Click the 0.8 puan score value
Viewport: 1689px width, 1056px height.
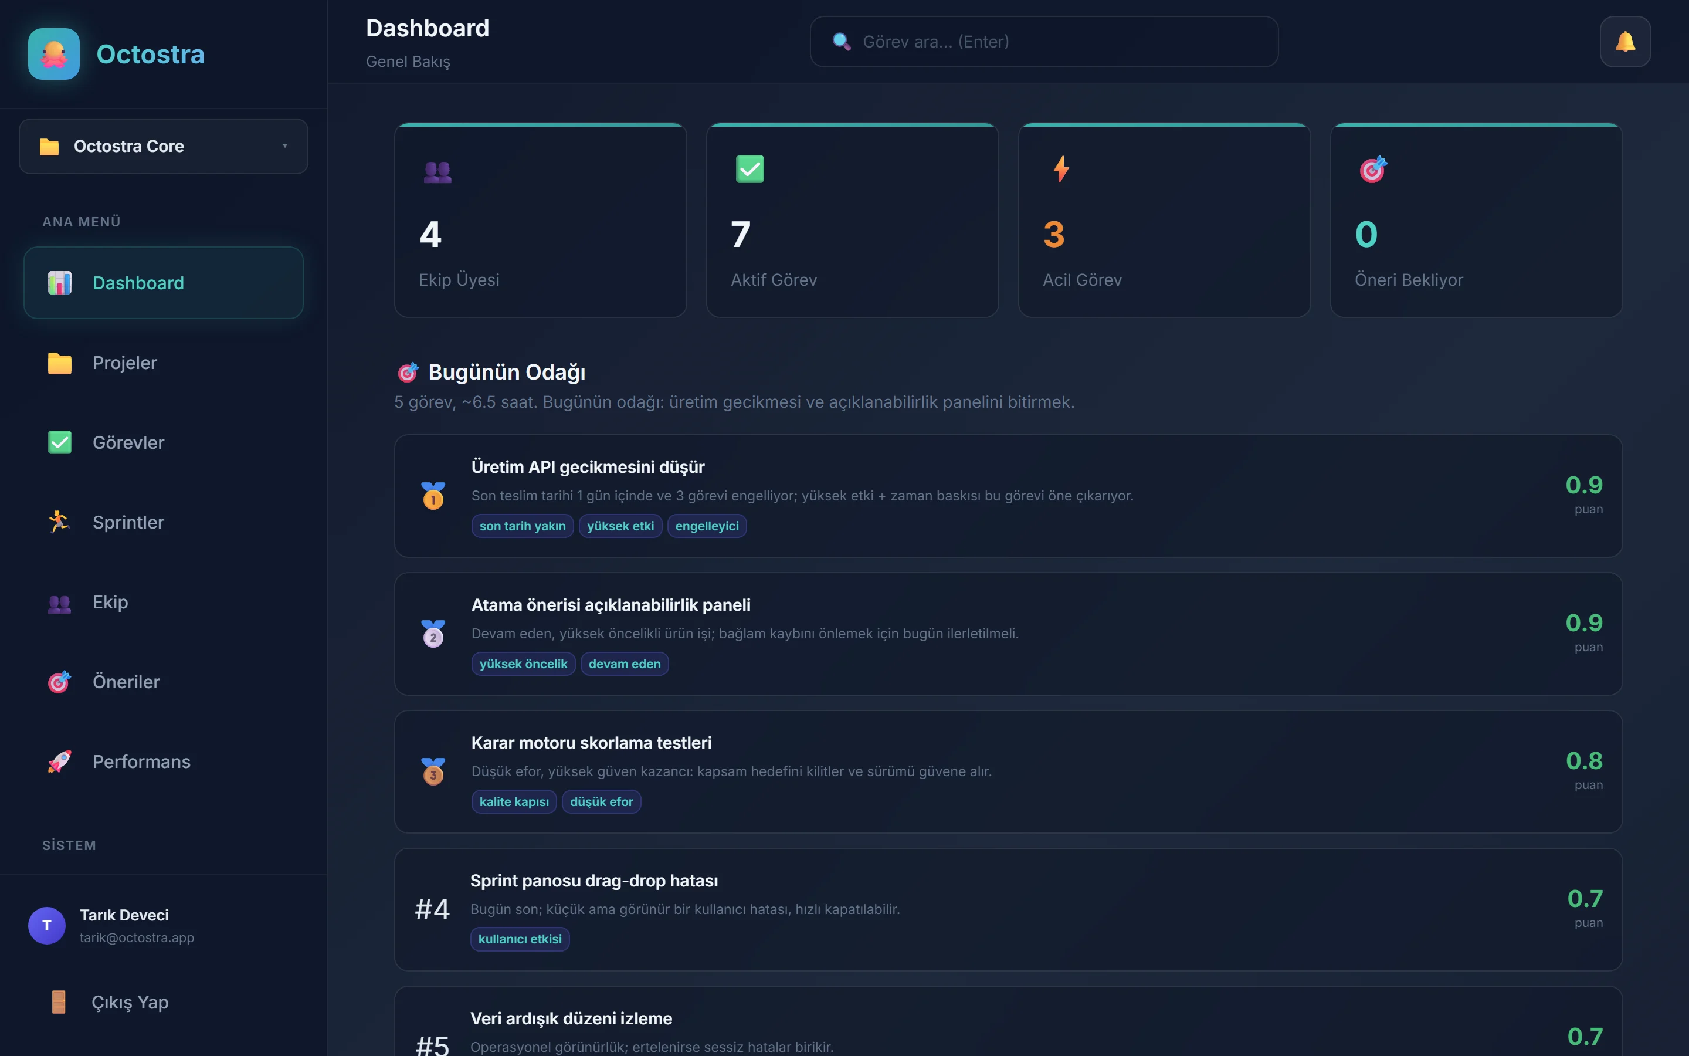(x=1583, y=760)
